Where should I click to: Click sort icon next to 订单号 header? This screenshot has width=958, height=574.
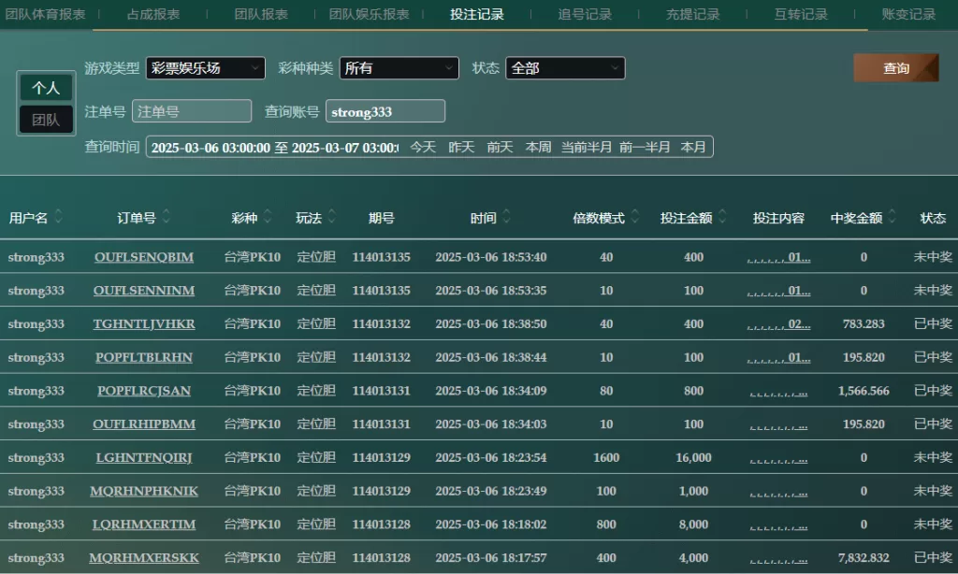coord(167,218)
